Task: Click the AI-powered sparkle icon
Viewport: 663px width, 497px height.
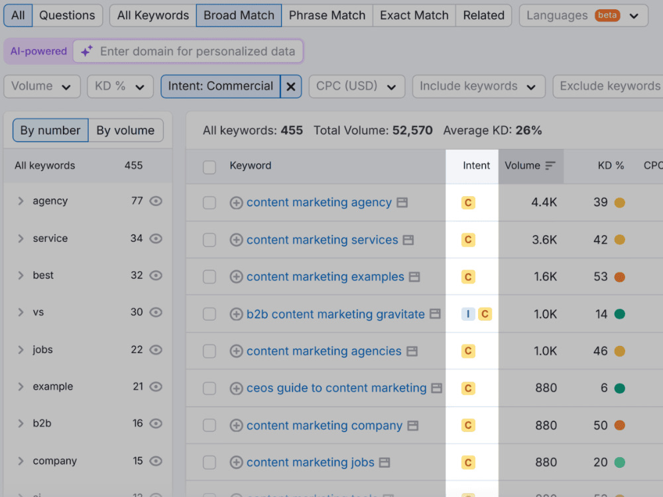Action: [x=87, y=51]
